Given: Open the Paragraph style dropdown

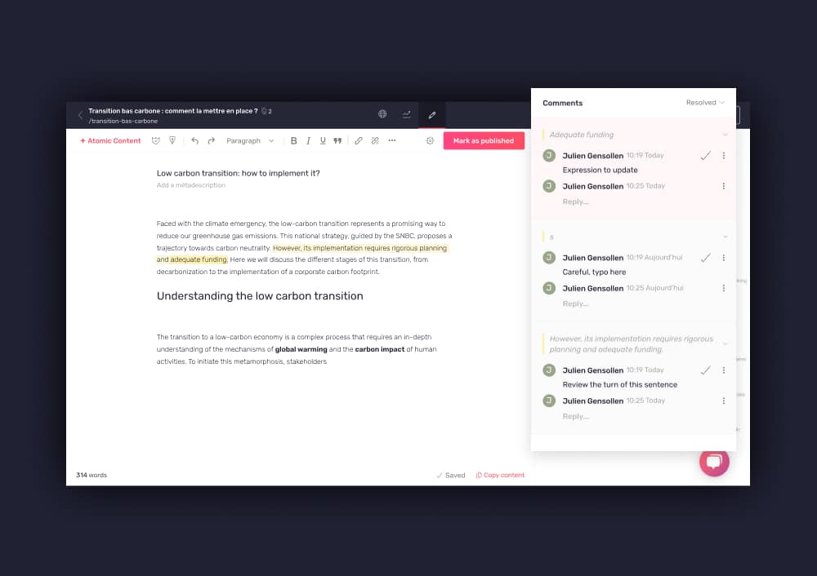Looking at the screenshot, I should coord(250,140).
